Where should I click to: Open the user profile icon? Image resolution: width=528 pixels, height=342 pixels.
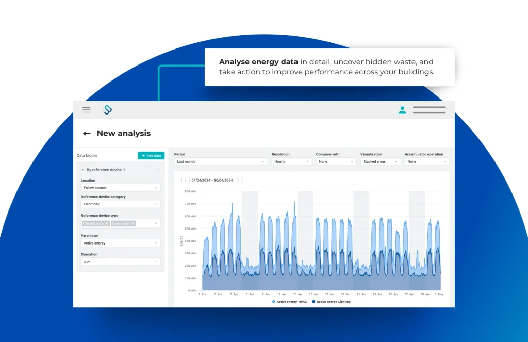[x=402, y=110]
